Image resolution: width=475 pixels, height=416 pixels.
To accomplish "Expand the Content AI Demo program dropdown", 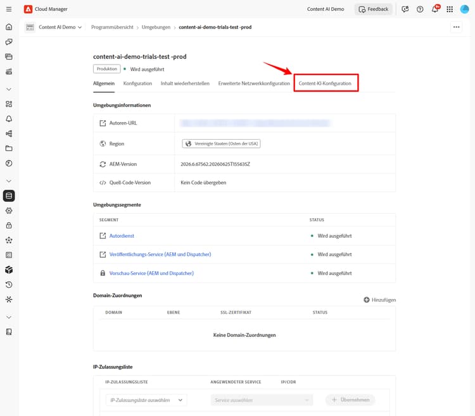I will pyautogui.click(x=60, y=27).
